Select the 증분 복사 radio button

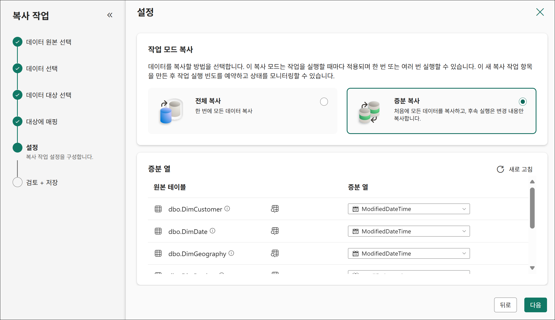click(523, 102)
